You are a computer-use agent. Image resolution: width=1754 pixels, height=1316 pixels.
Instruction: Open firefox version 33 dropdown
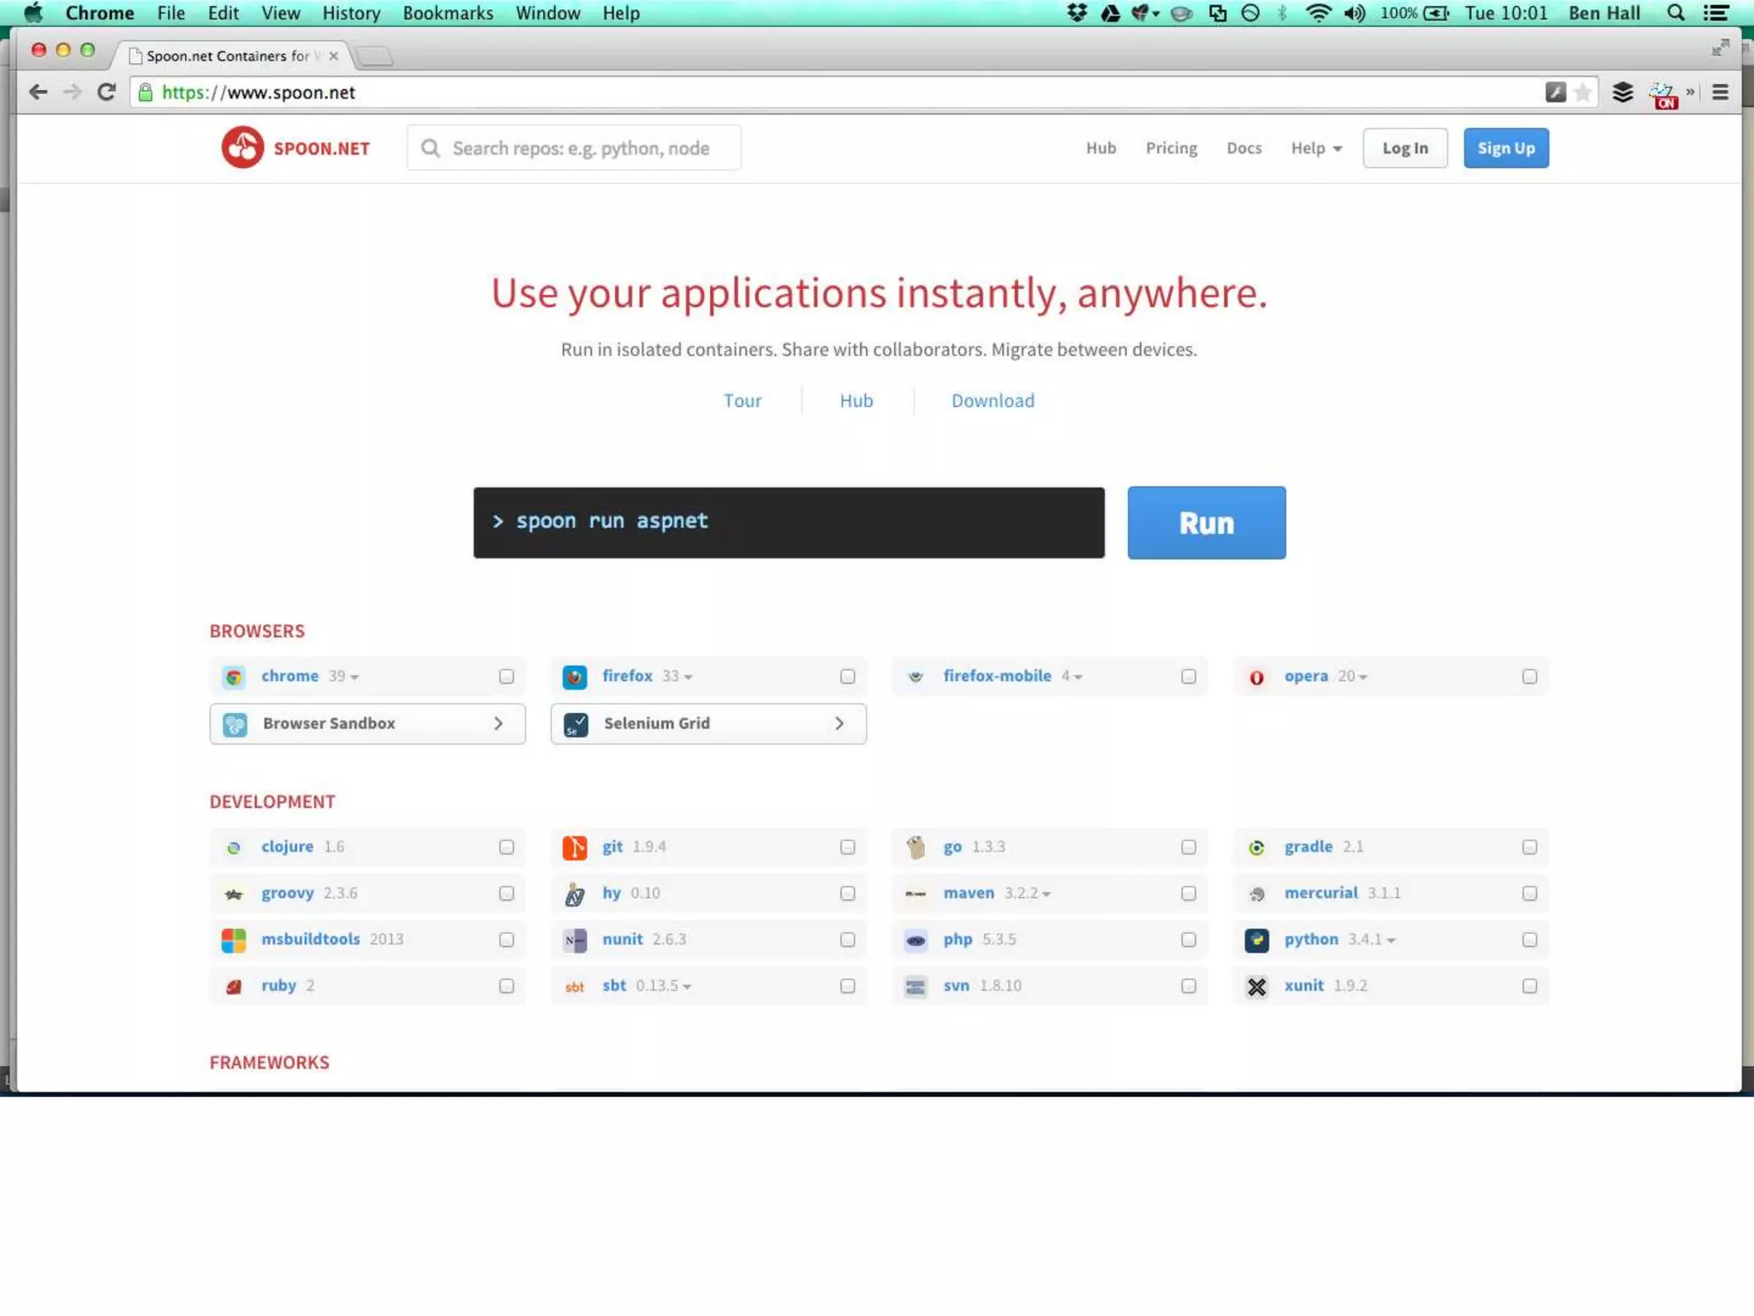point(677,676)
